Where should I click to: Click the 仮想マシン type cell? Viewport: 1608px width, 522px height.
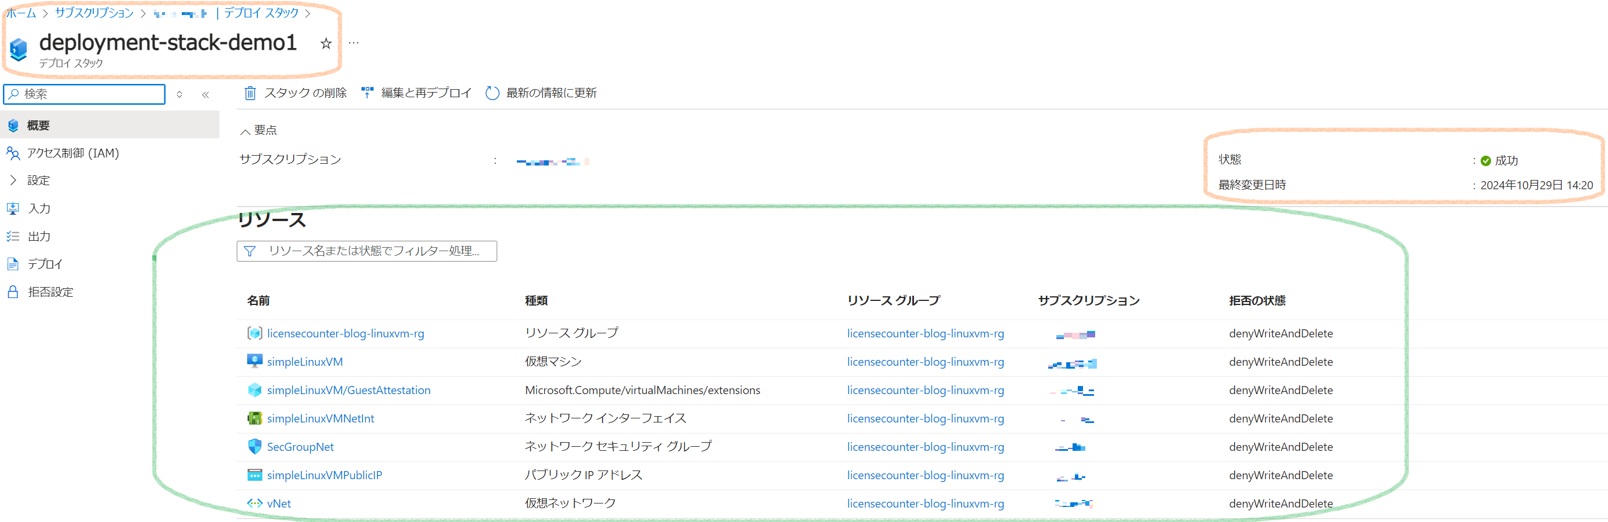pos(553,362)
